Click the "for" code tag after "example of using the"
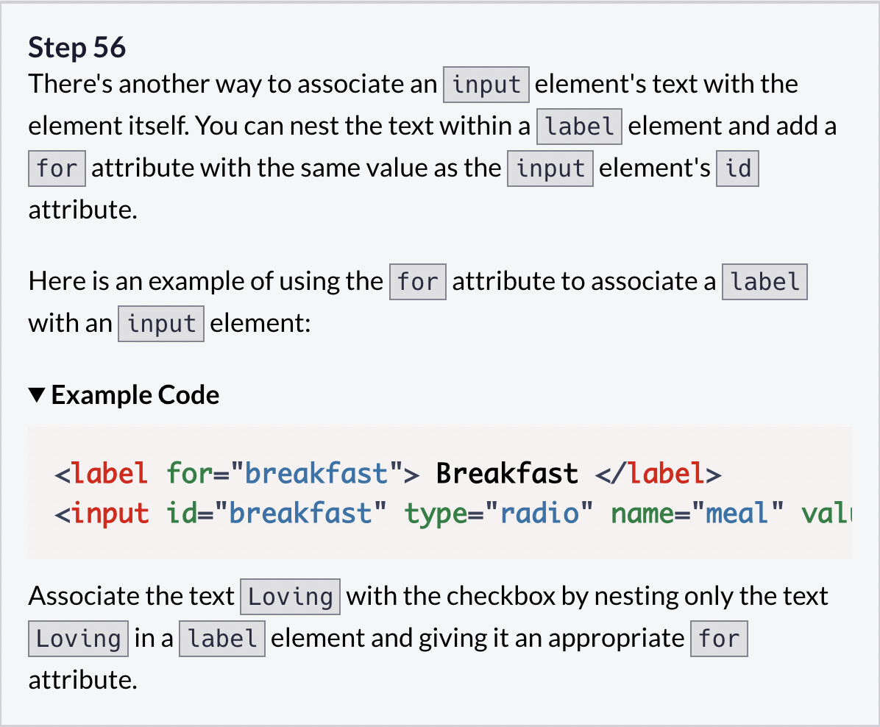 pyautogui.click(x=417, y=282)
